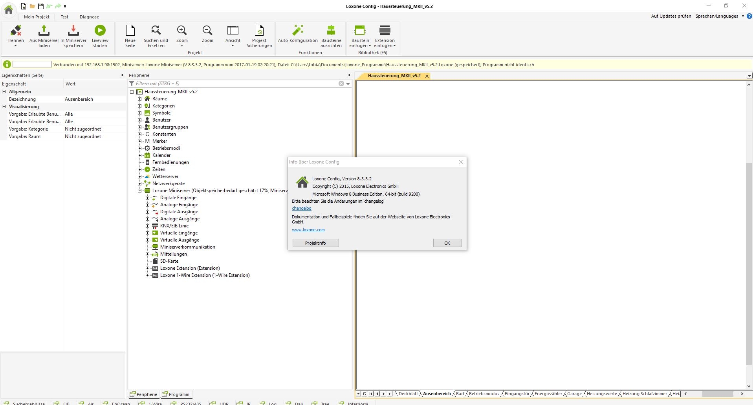Open Projekt Sicherungen backups

[x=259, y=36]
